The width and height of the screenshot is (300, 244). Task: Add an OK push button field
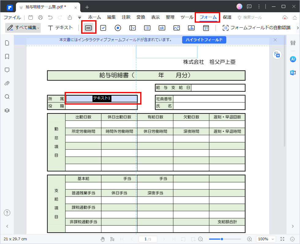coord(162,28)
